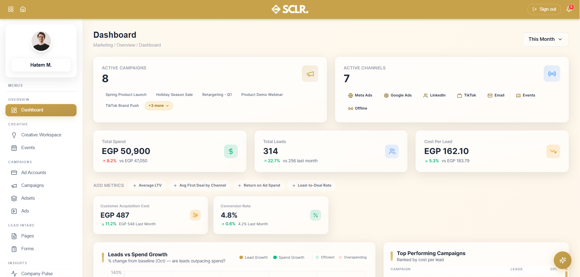Click the Creative Workspace lightbulb icon
Screen dimensions: 580x277
(14, 135)
